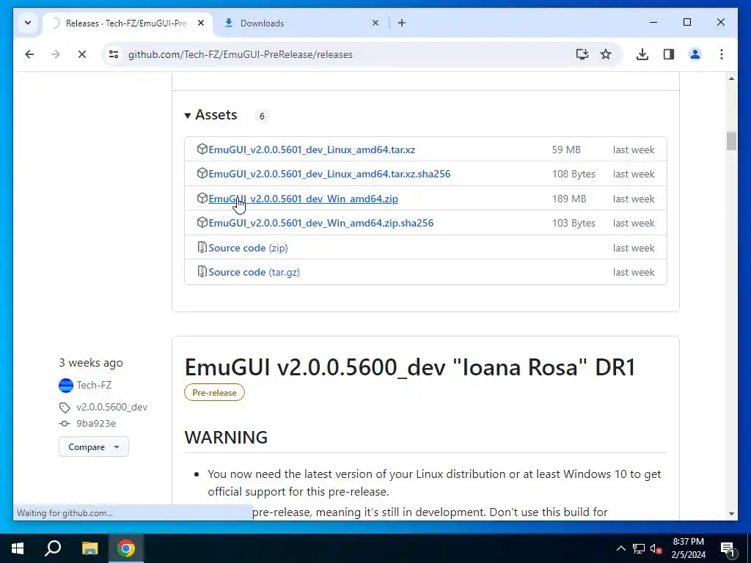Click package icon beside Linux tar.xz asset
This screenshot has width=751, height=563.
tap(202, 149)
